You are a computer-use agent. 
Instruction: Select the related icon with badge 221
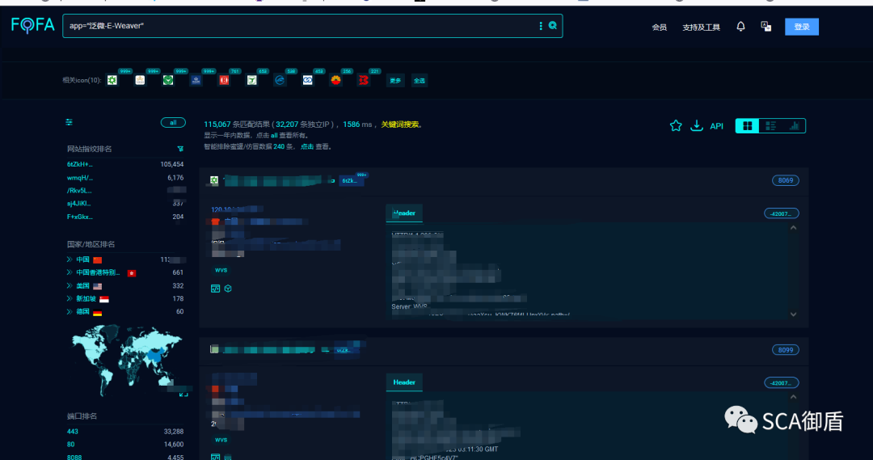click(x=364, y=80)
